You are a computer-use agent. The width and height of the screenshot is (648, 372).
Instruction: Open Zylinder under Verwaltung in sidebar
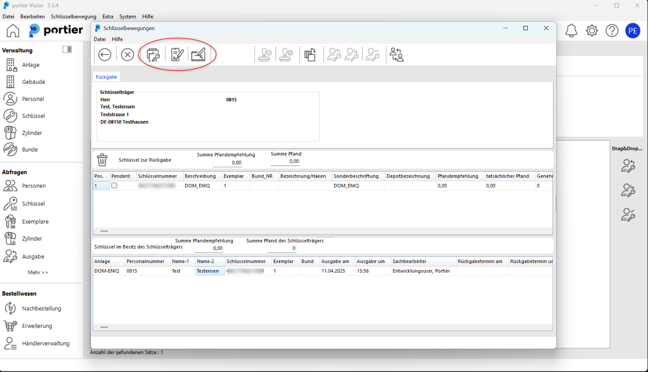pos(32,133)
